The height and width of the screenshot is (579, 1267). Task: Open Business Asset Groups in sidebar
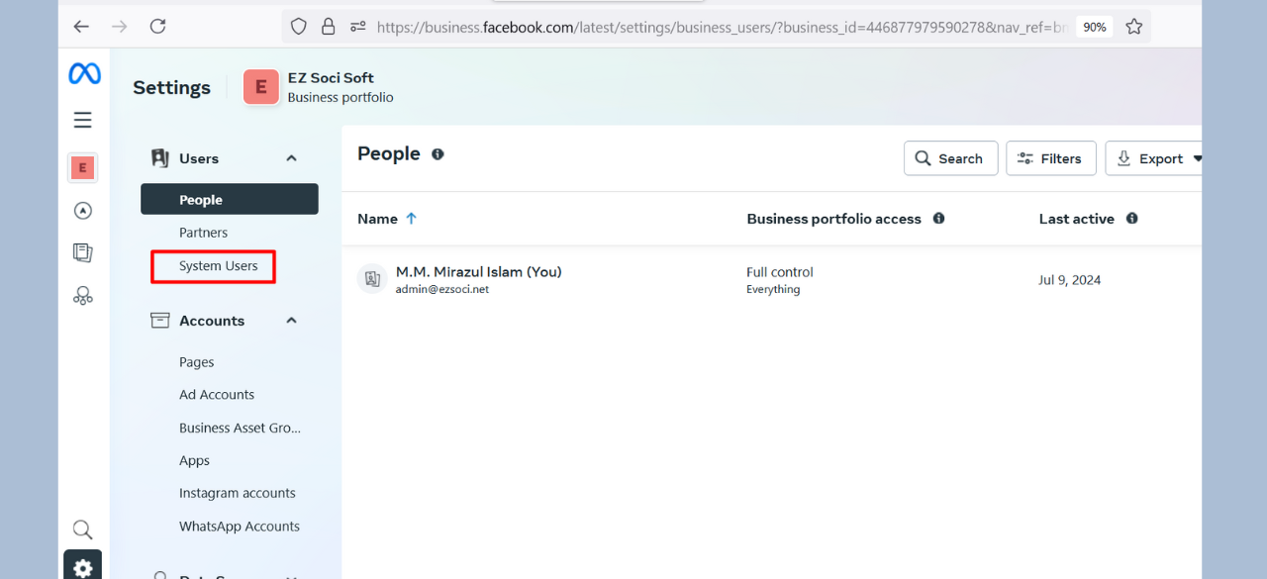240,428
